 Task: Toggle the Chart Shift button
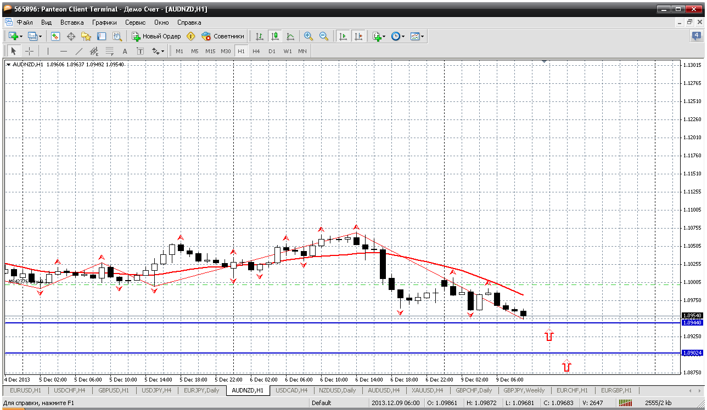[358, 36]
